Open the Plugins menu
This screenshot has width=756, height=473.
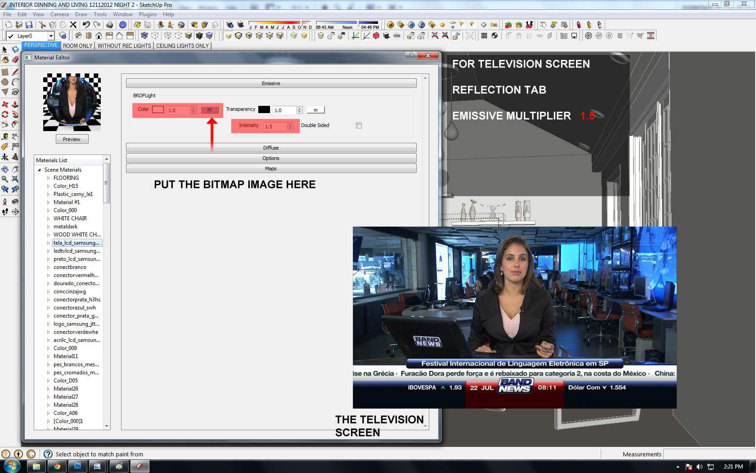(x=148, y=14)
